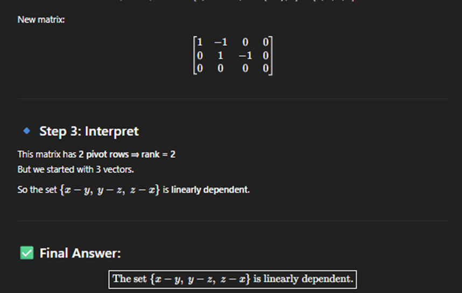Click the "Step 3: Interpret" heading

pos(89,131)
